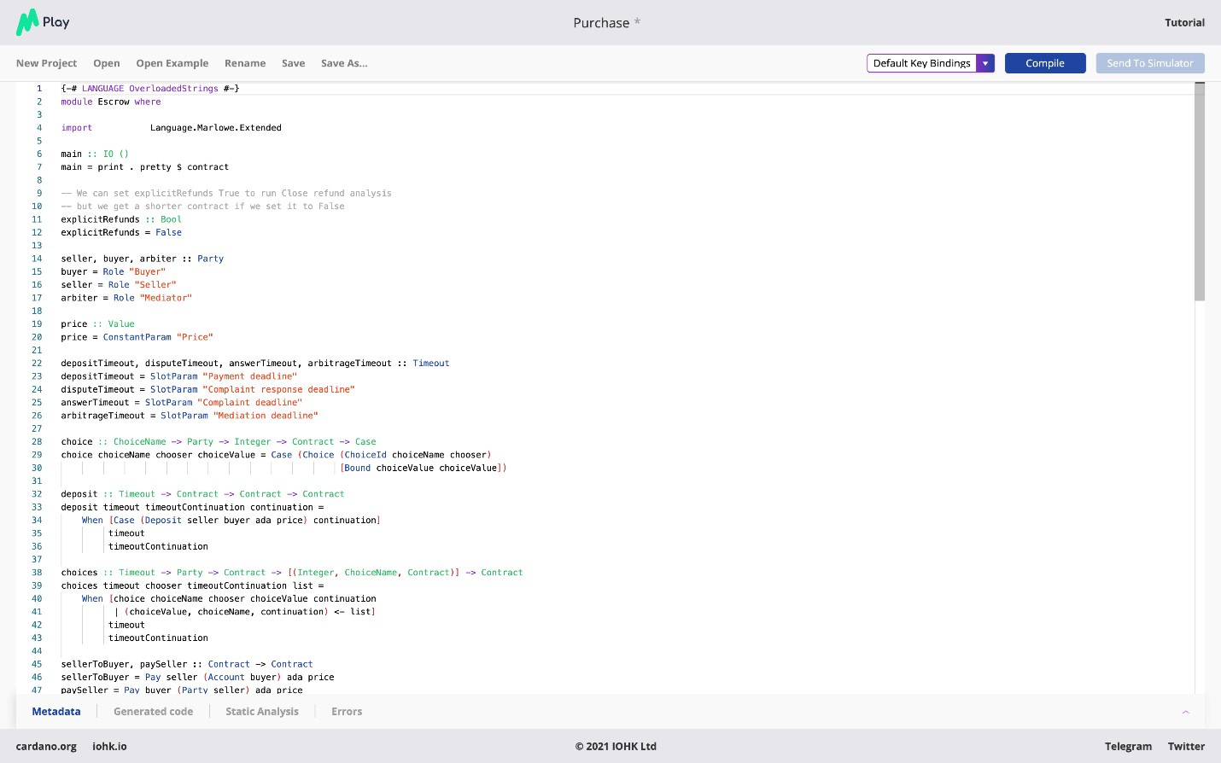The width and height of the screenshot is (1221, 763).
Task: Click ConstantParam "Price" text
Action: tap(158, 337)
